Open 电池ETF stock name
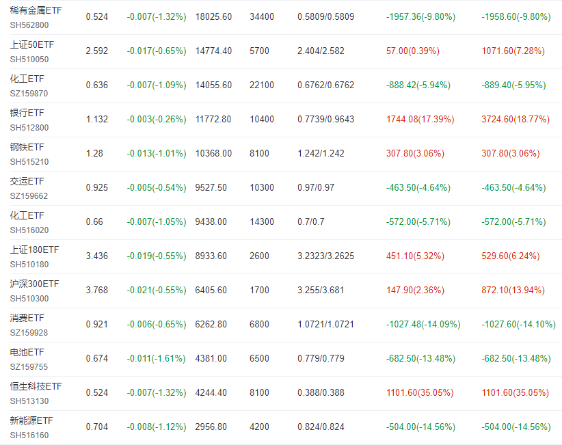This screenshot has width=562, height=445. pyautogui.click(x=27, y=352)
